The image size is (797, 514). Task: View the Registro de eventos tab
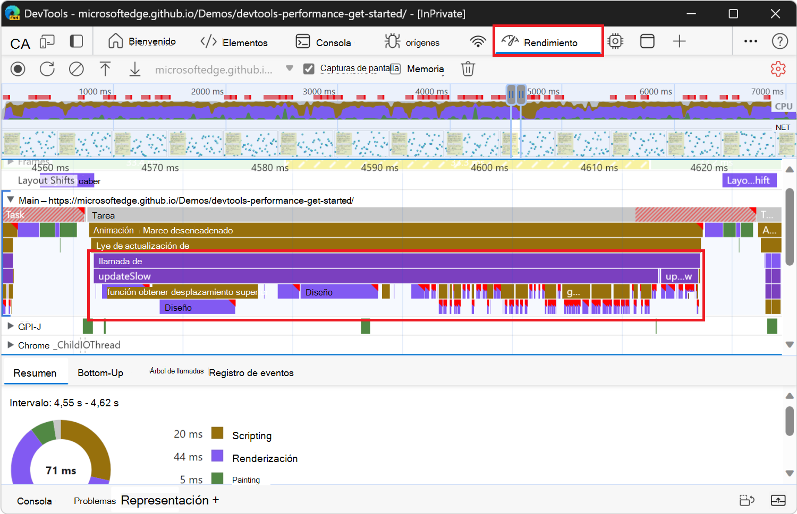tap(251, 373)
